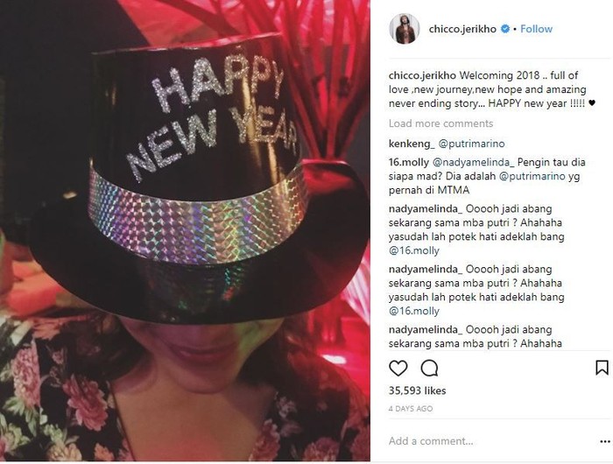
Task: Click the Happy New Year hat photo
Action: point(185,230)
